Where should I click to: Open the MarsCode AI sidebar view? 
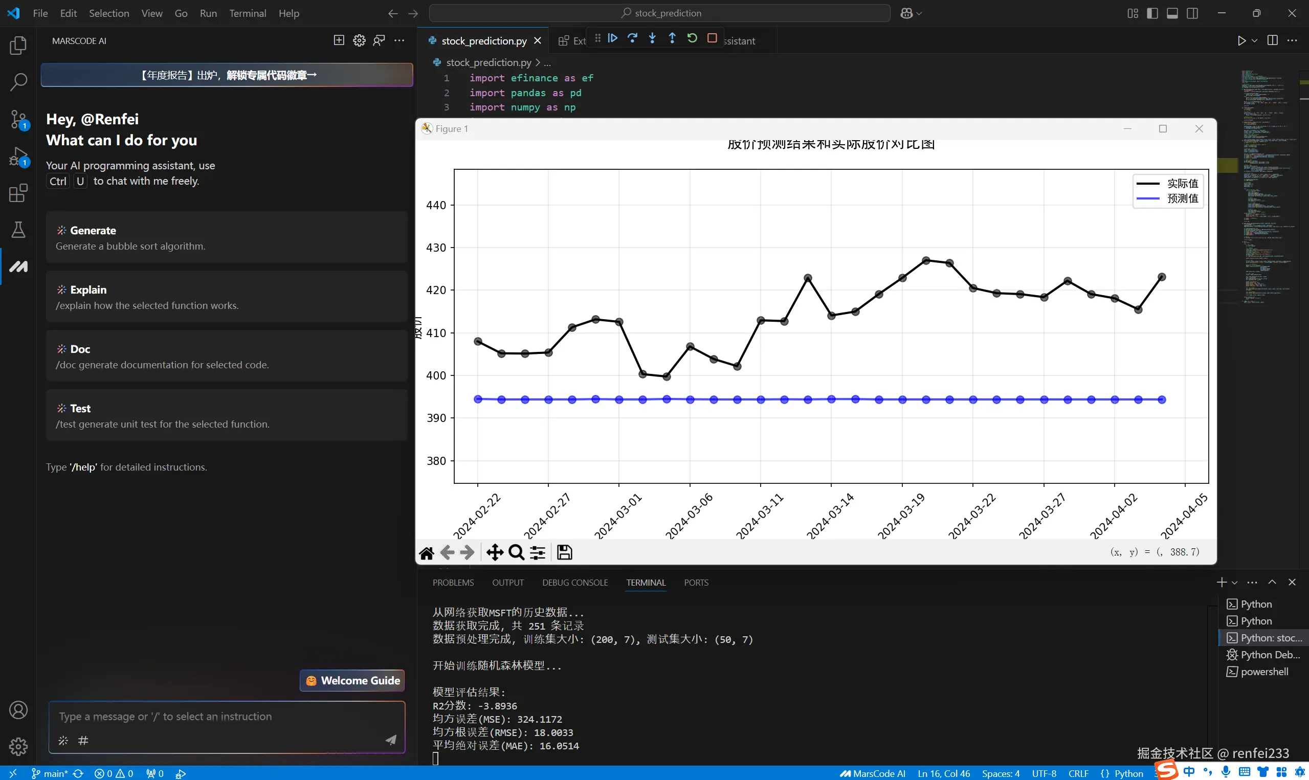coord(18,266)
